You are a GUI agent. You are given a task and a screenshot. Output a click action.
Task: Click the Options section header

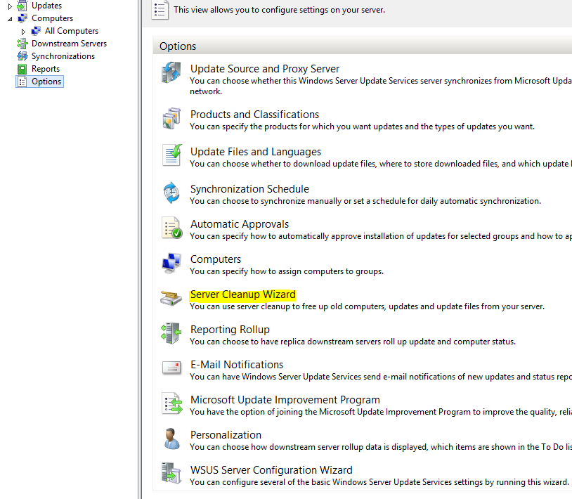click(x=362, y=46)
